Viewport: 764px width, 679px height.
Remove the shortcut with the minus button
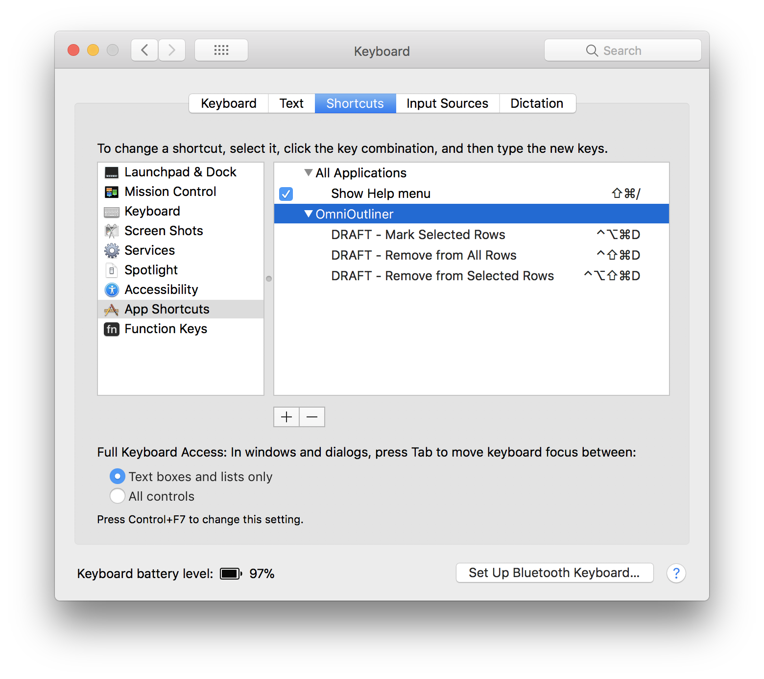pos(312,417)
